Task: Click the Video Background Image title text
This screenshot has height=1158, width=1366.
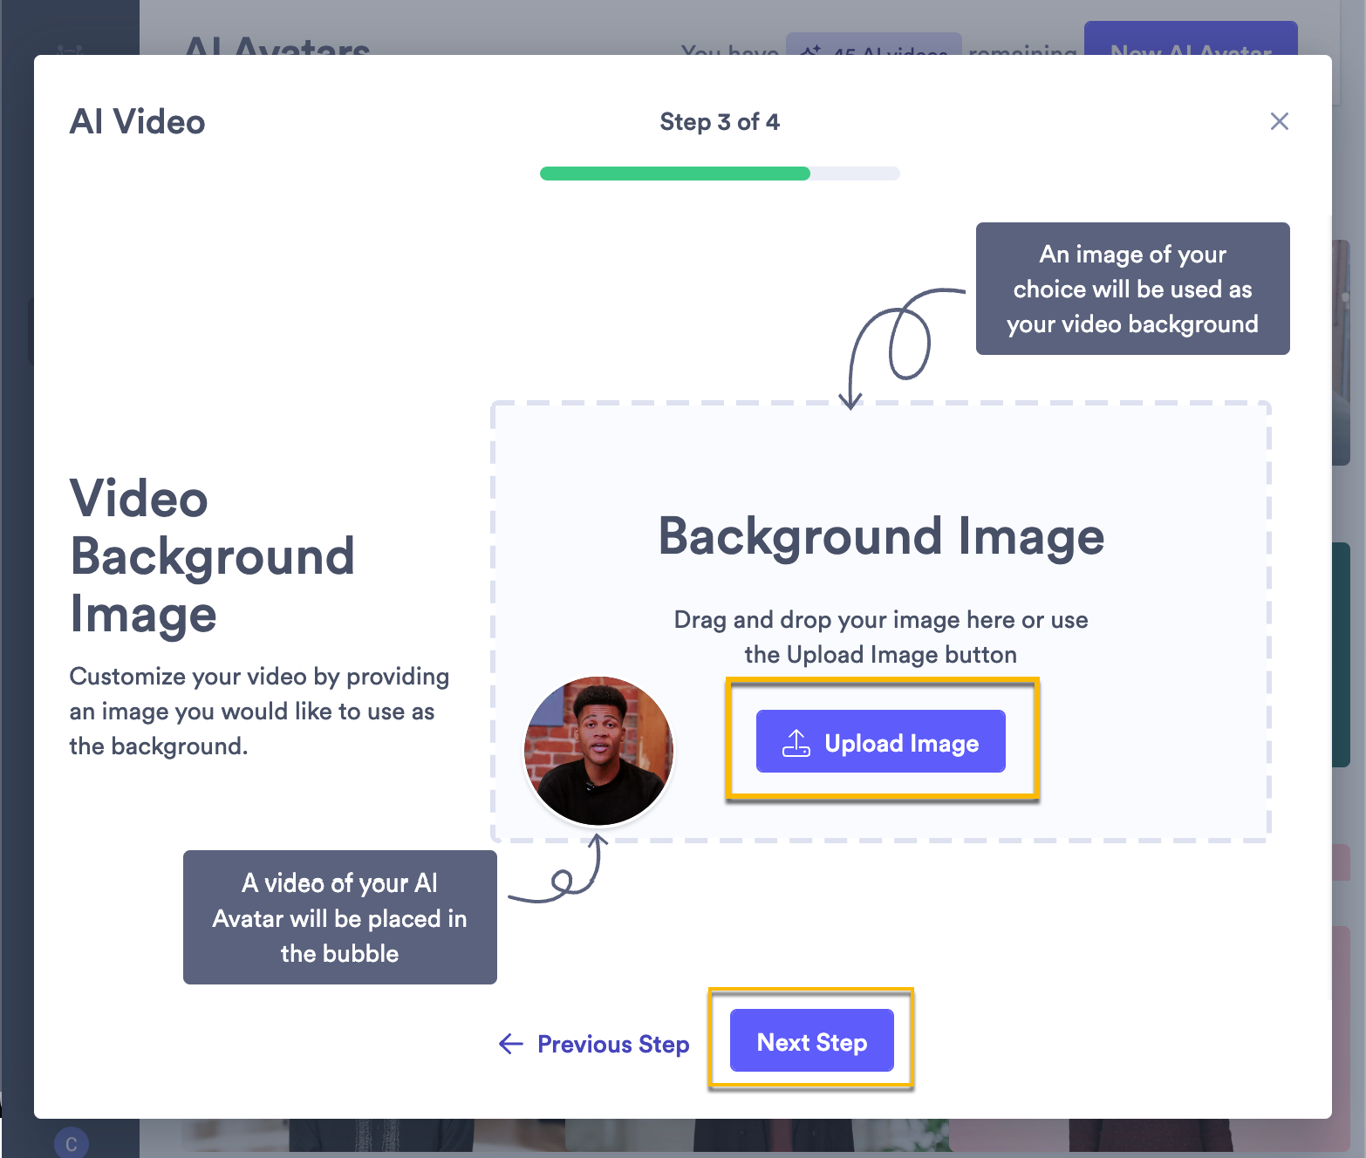Action: point(212,556)
